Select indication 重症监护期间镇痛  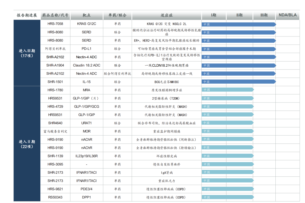tap(167, 132)
